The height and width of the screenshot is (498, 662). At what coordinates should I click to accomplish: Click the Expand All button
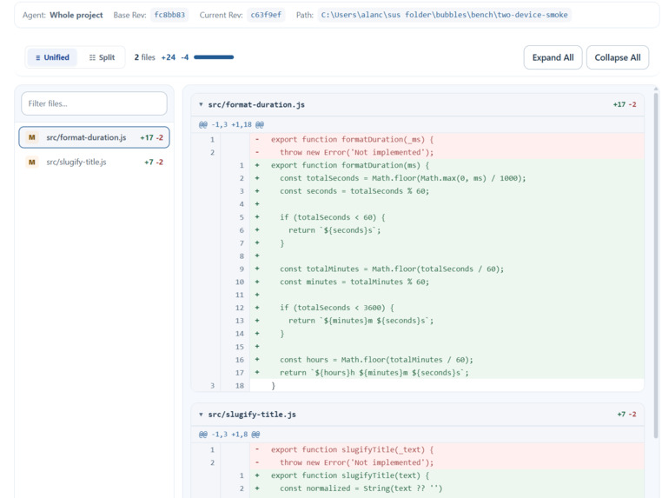[x=553, y=57]
